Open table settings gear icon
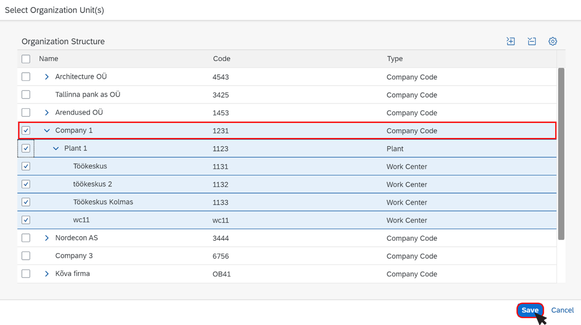This screenshot has height=325, width=581. 553,41
